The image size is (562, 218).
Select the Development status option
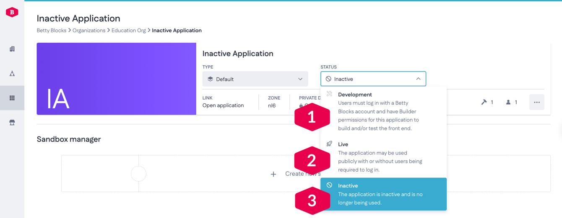click(x=383, y=111)
